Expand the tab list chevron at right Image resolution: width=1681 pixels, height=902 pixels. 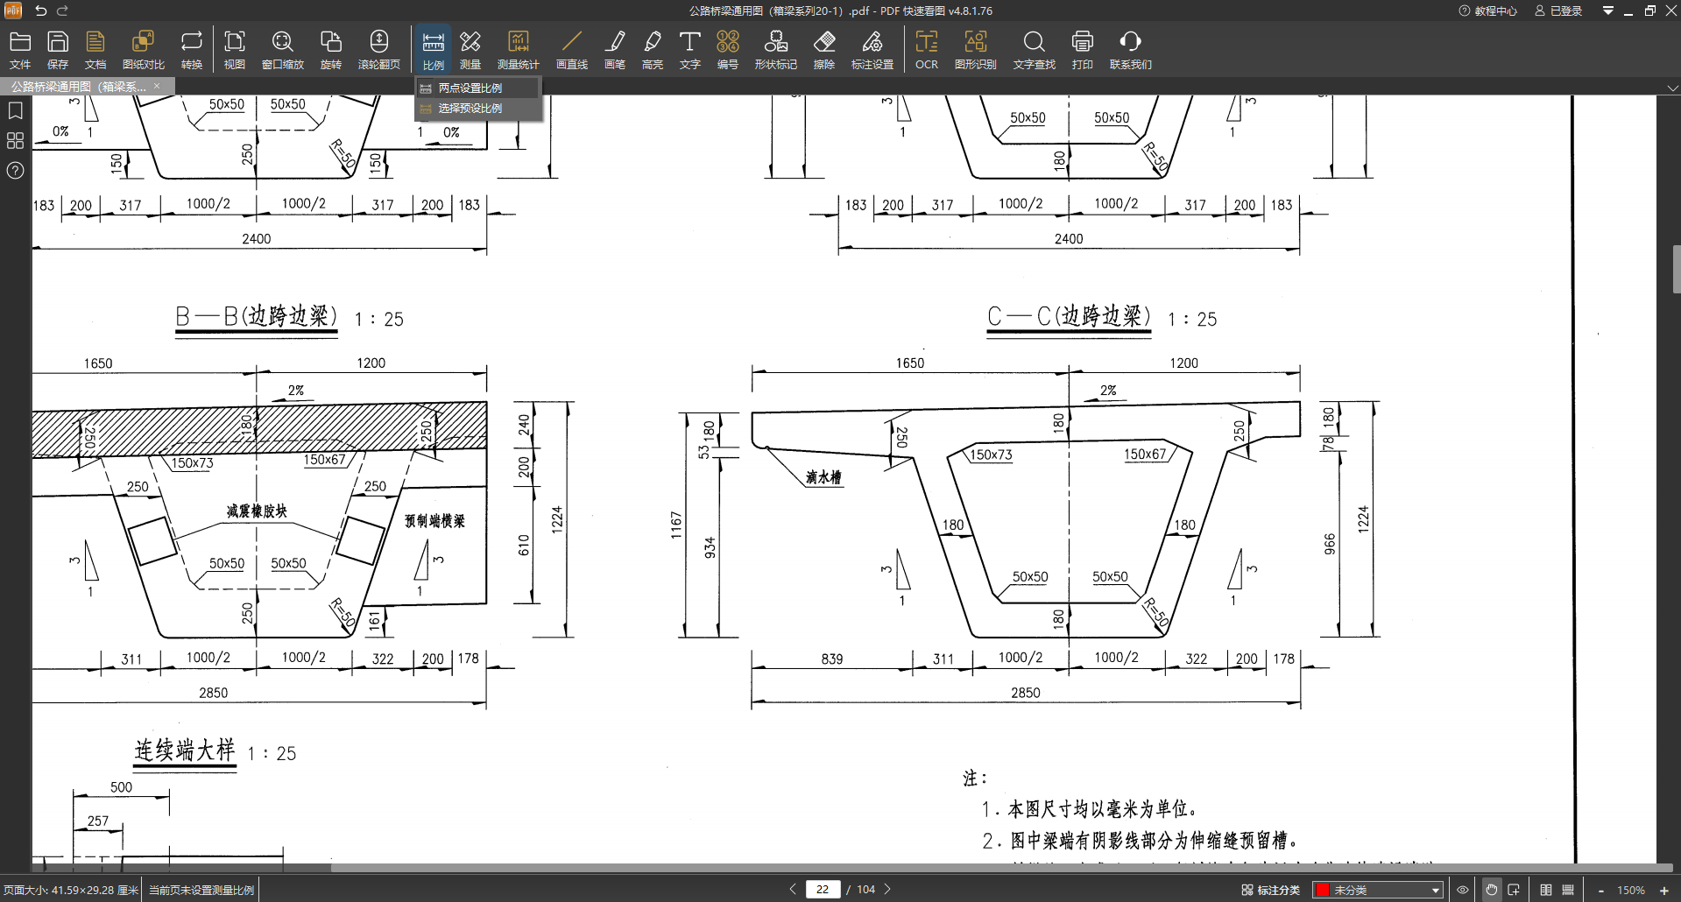1672,88
